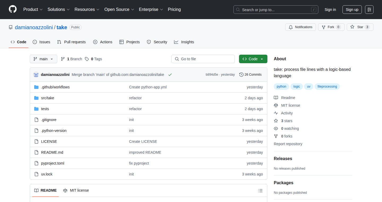Click the Report repository link
Image resolution: width=382 pixels, height=202 pixels.
(x=288, y=144)
